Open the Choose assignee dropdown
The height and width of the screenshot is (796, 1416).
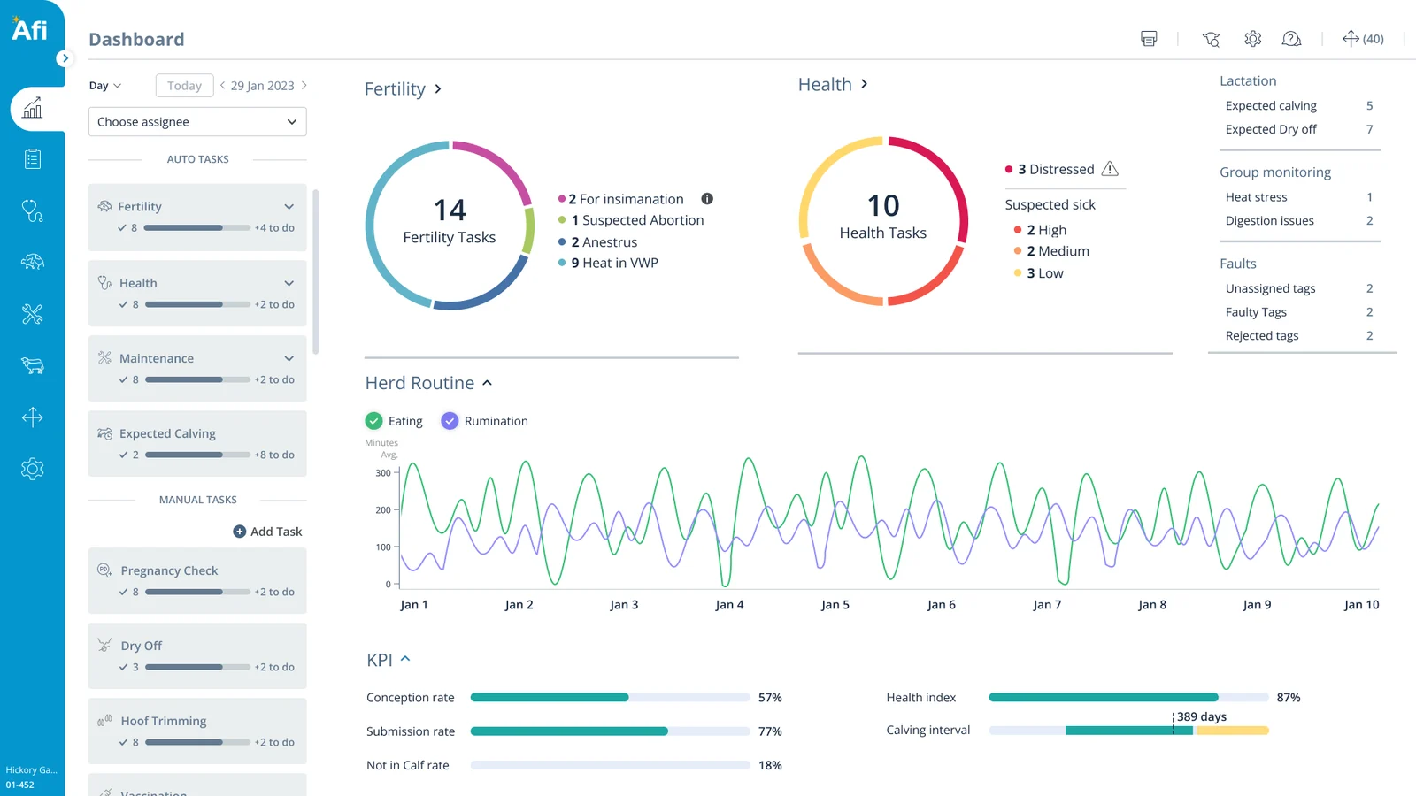click(197, 122)
